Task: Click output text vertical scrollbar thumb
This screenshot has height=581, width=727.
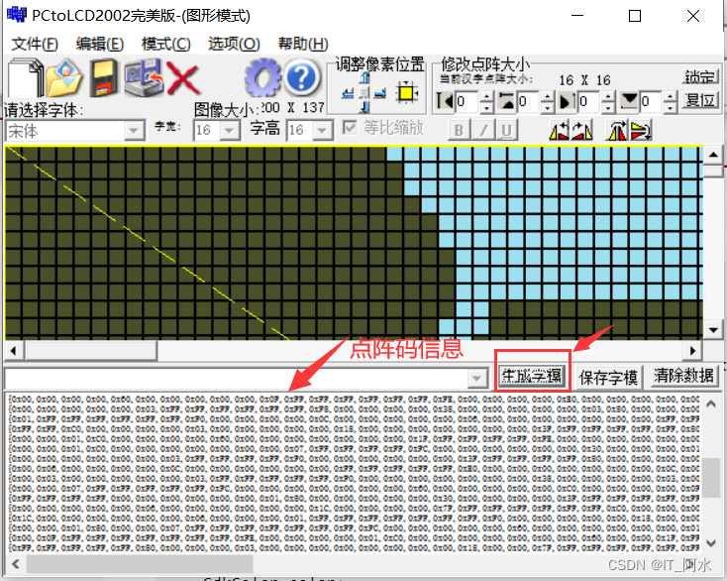Action: [x=711, y=478]
